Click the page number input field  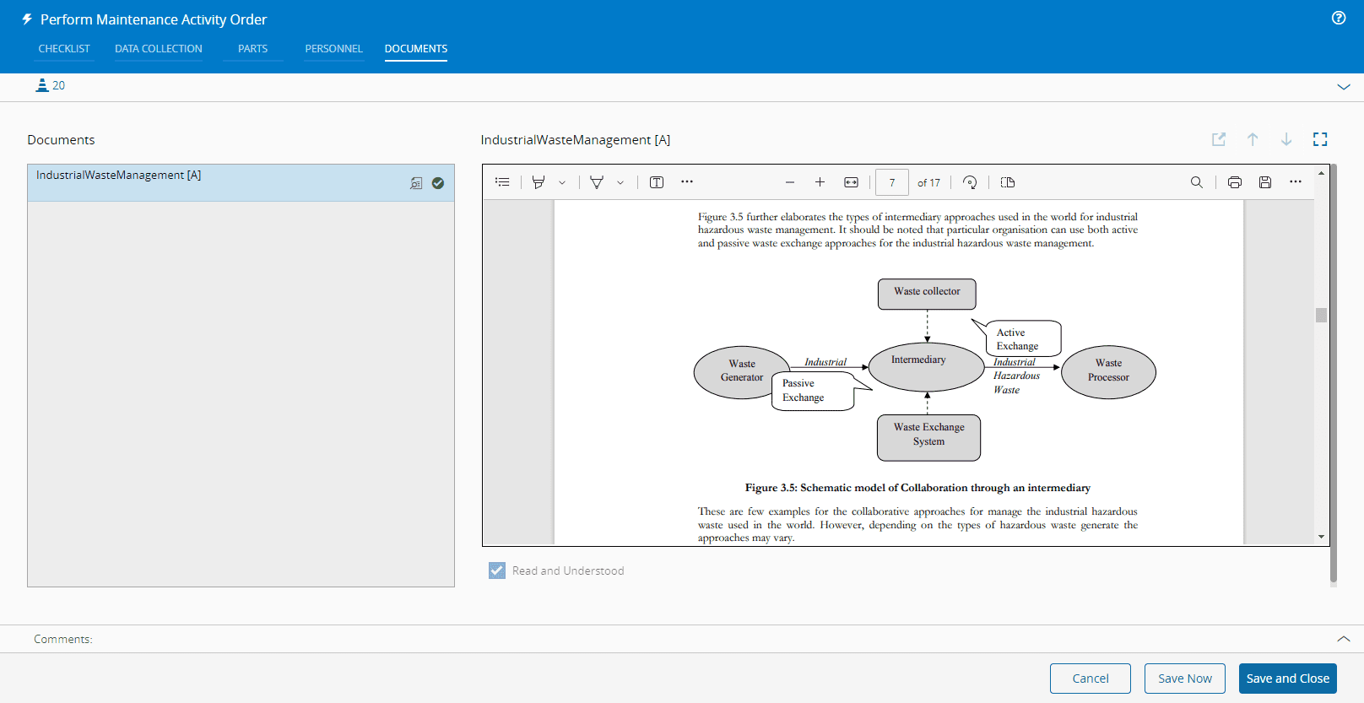click(x=892, y=182)
